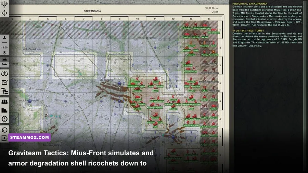Select the Nolin unit marker
308x173 pixels.
[x=155, y=124]
